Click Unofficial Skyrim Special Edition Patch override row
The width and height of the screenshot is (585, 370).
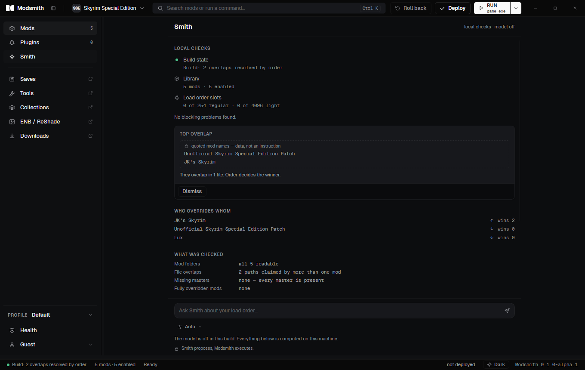pyautogui.click(x=345, y=229)
